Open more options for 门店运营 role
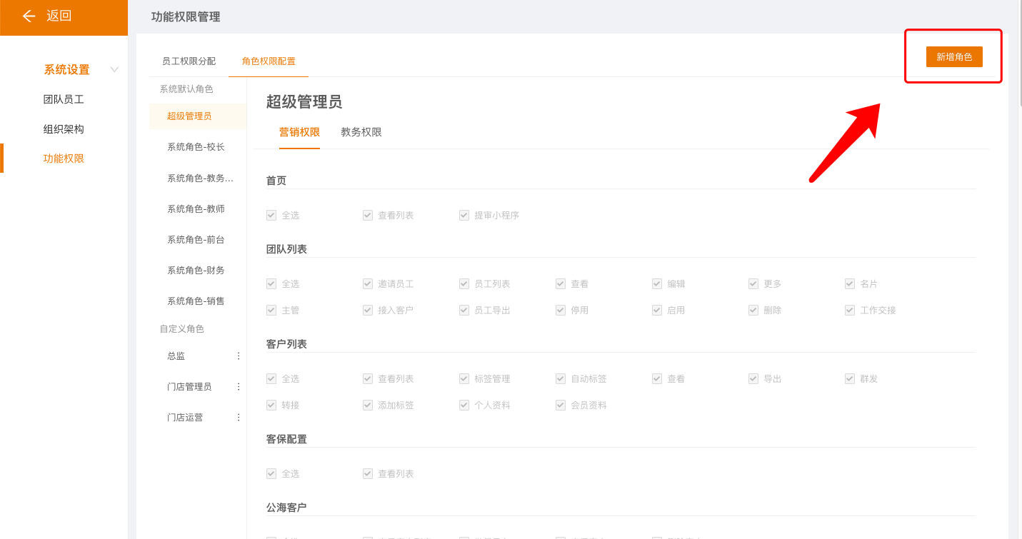The height and width of the screenshot is (539, 1022). (239, 417)
